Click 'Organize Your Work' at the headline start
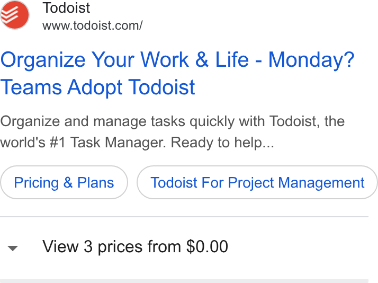378x283 pixels. point(94,60)
